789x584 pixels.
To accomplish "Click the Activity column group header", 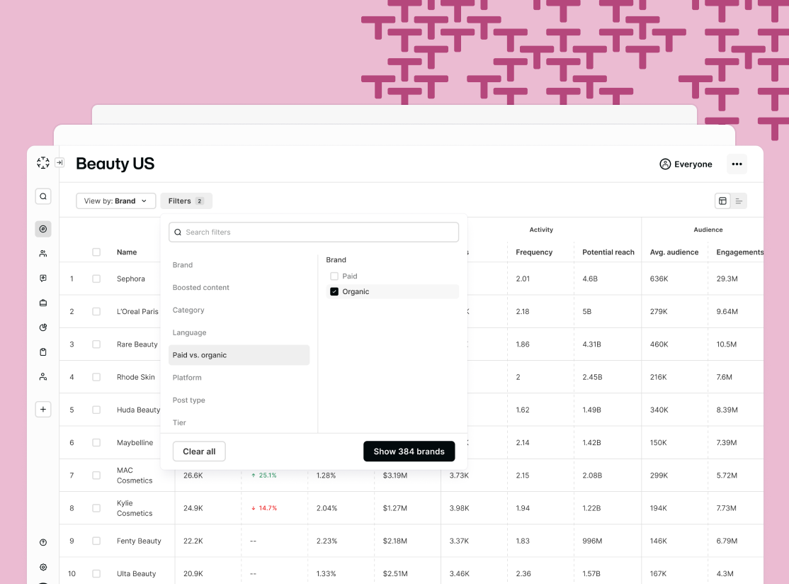I will click(541, 230).
